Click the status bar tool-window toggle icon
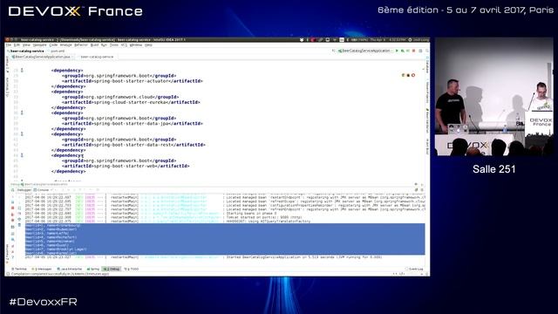This screenshot has width=558, height=314. [8, 274]
